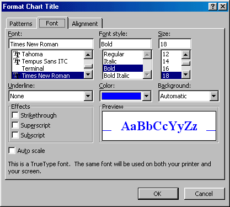Click the size list down arrow
230x207 pixels.
[186, 75]
